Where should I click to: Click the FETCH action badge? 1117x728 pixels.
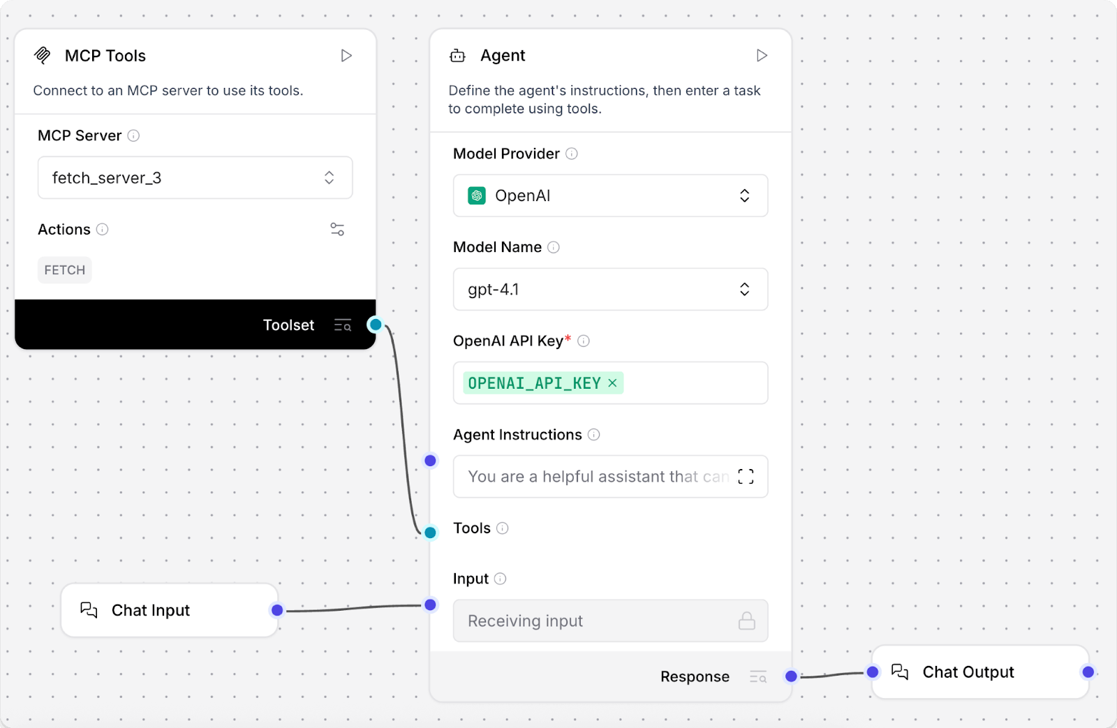tap(65, 270)
